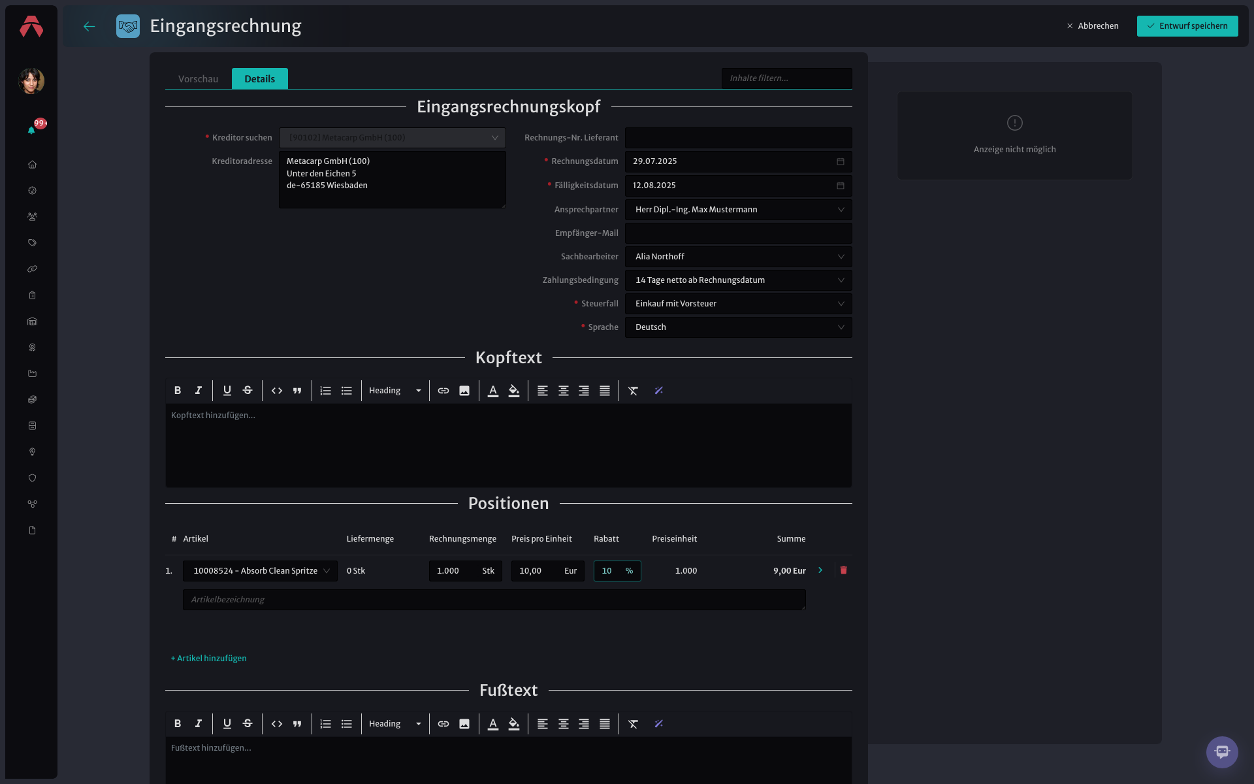Toggle italic in the Kopftext toolbar
Screen dimensions: 1254x784
[199, 391]
